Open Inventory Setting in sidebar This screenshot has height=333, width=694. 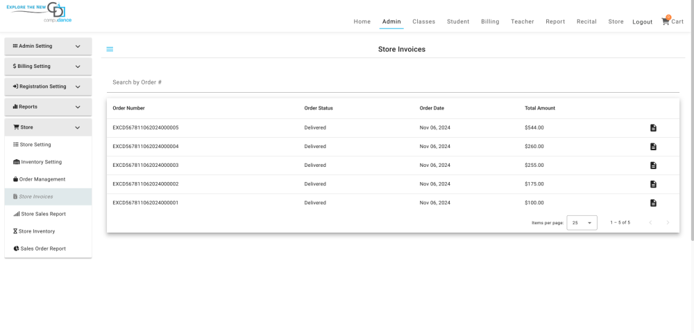49,162
